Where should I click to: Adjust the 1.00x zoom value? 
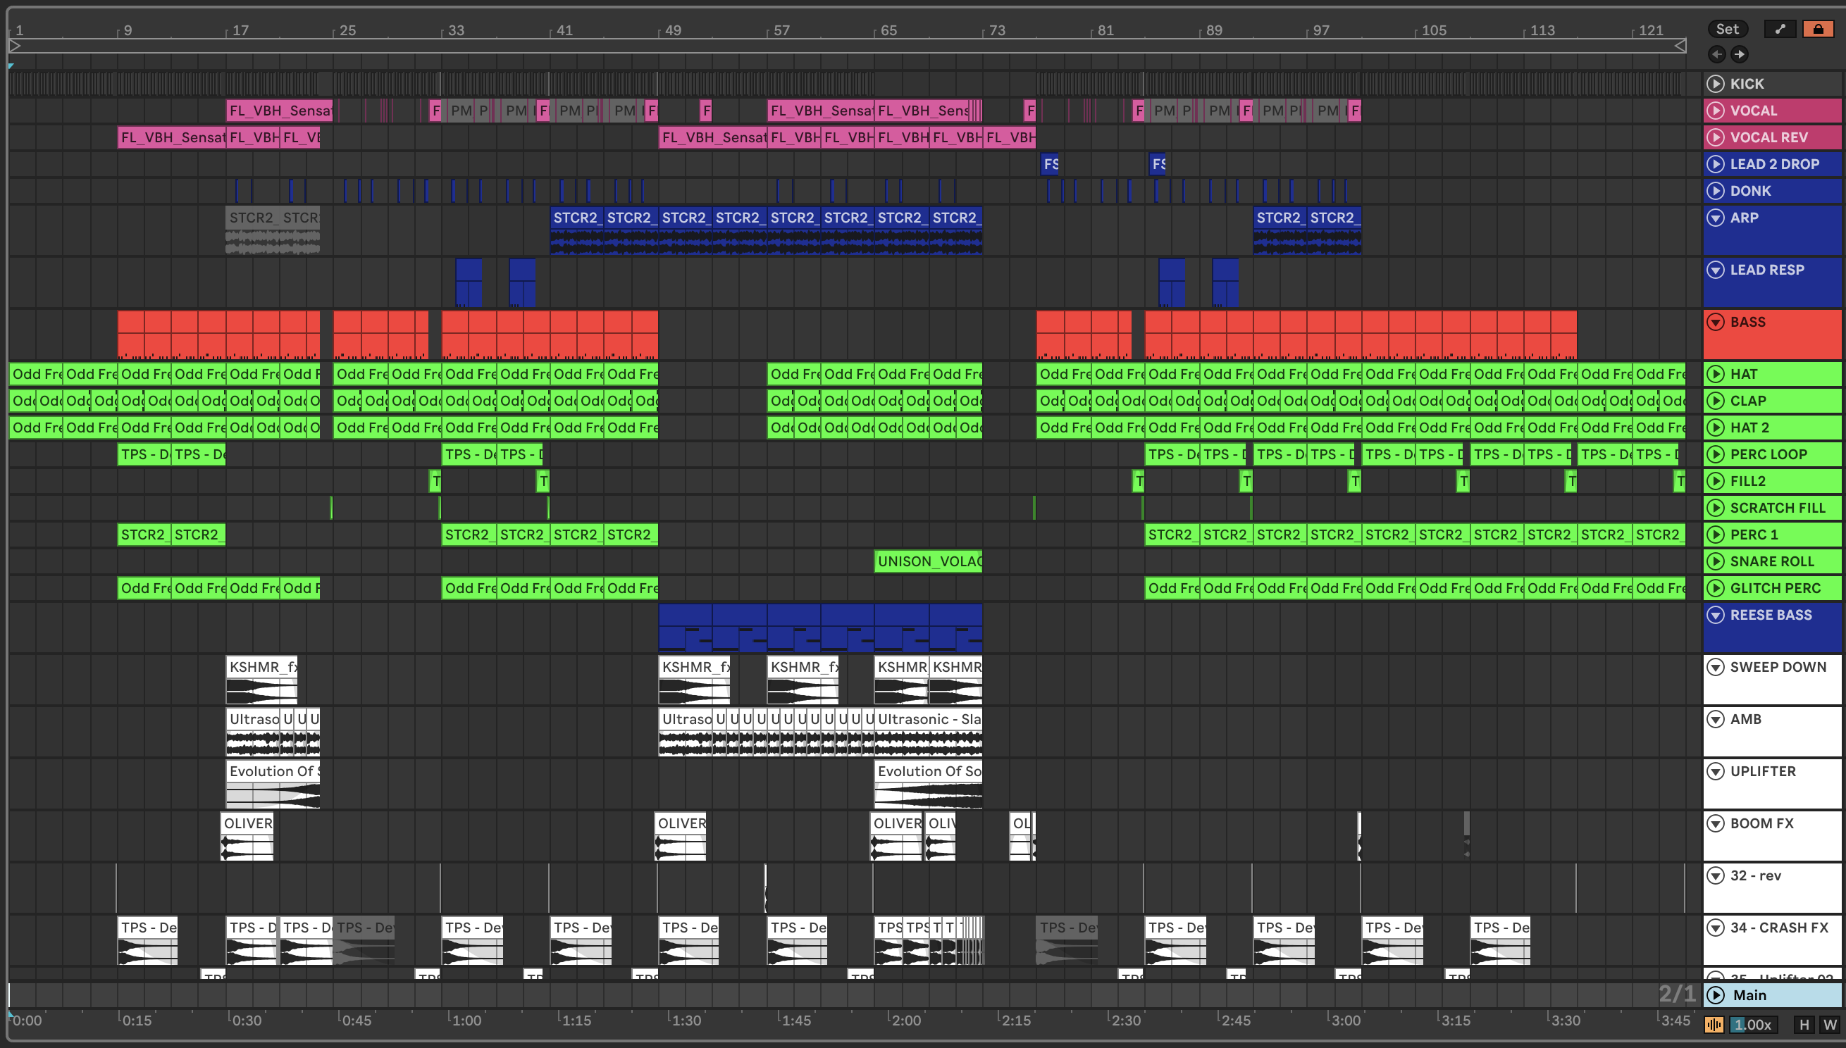coord(1754,1024)
